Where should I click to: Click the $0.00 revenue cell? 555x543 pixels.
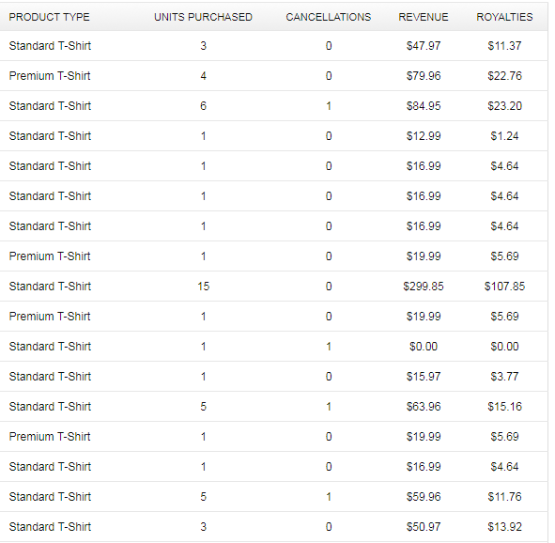tap(424, 347)
